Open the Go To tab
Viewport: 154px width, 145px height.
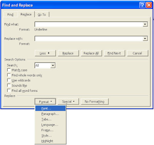click(42, 15)
